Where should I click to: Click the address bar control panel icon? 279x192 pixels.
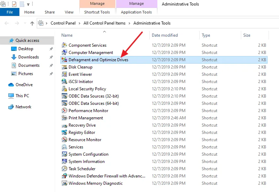coord(41,23)
